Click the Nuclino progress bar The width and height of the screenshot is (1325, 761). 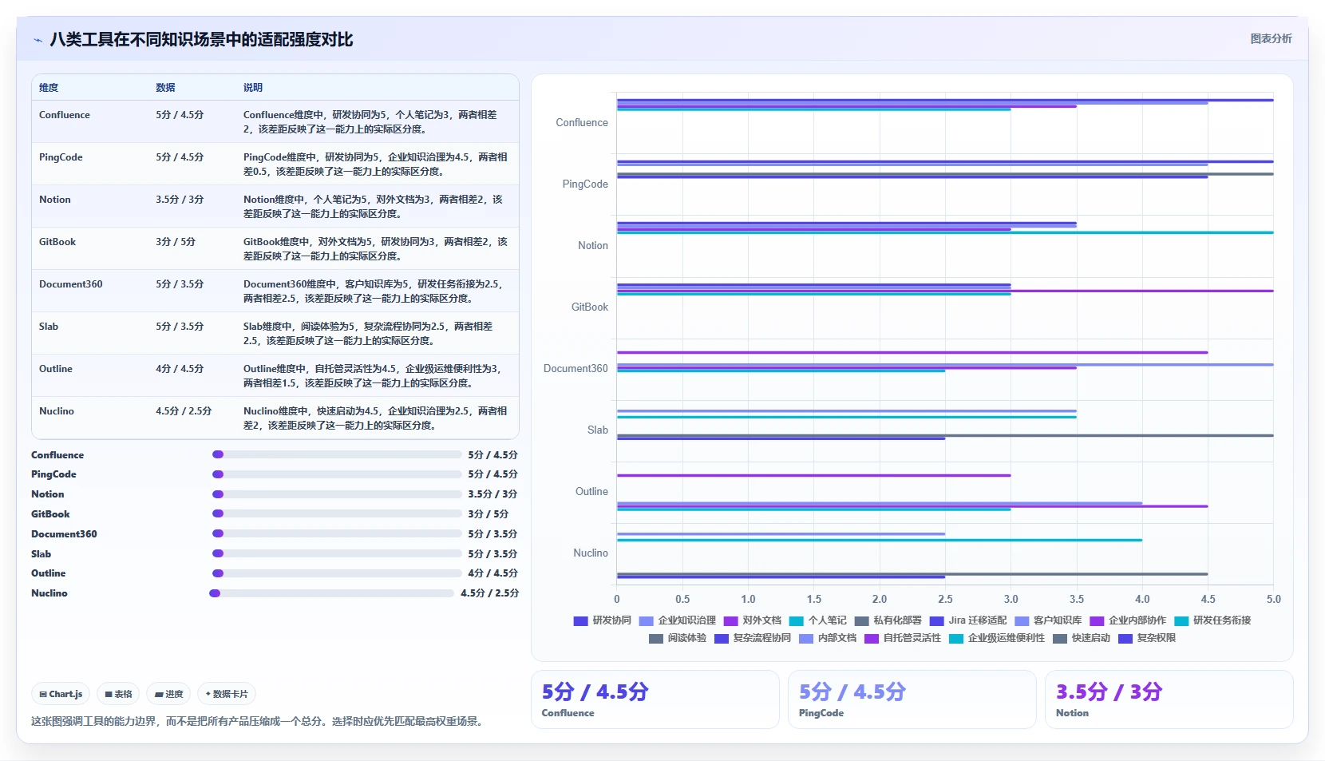click(x=331, y=593)
